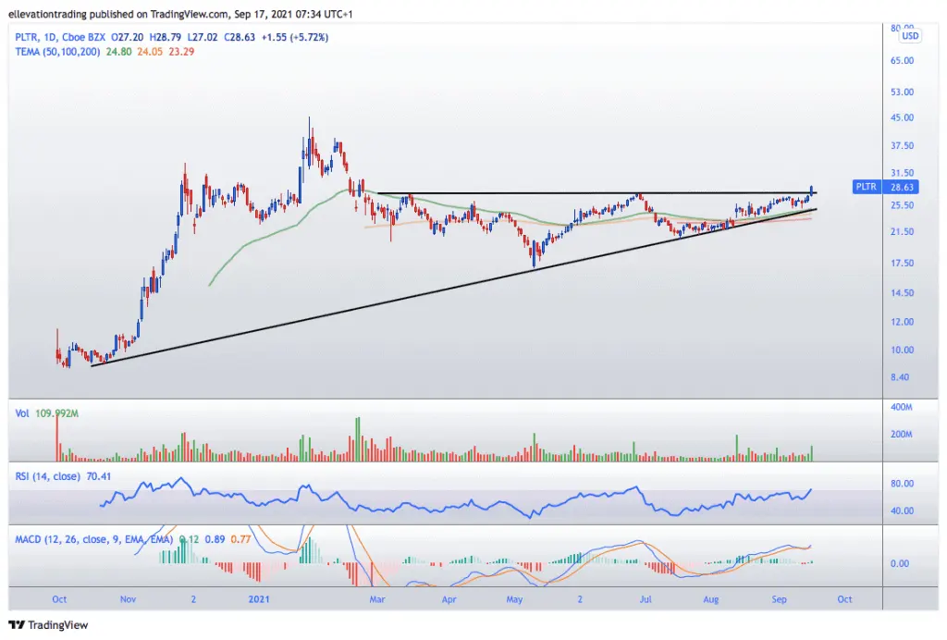This screenshot has width=947, height=640.
Task: Click the RSI (14, close) legend
Action: pyautogui.click(x=47, y=476)
